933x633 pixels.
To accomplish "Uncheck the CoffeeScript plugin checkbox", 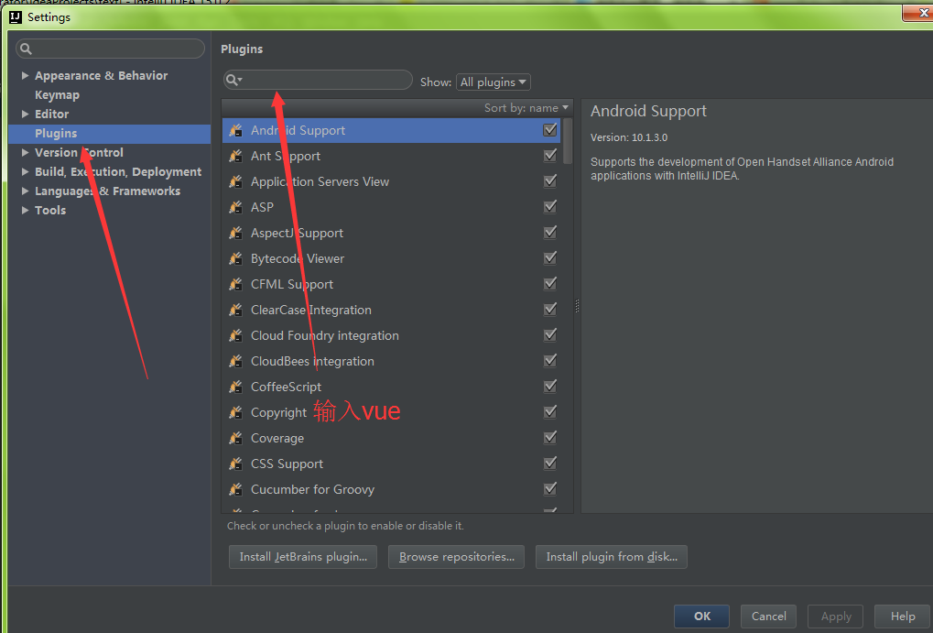I will [x=549, y=386].
